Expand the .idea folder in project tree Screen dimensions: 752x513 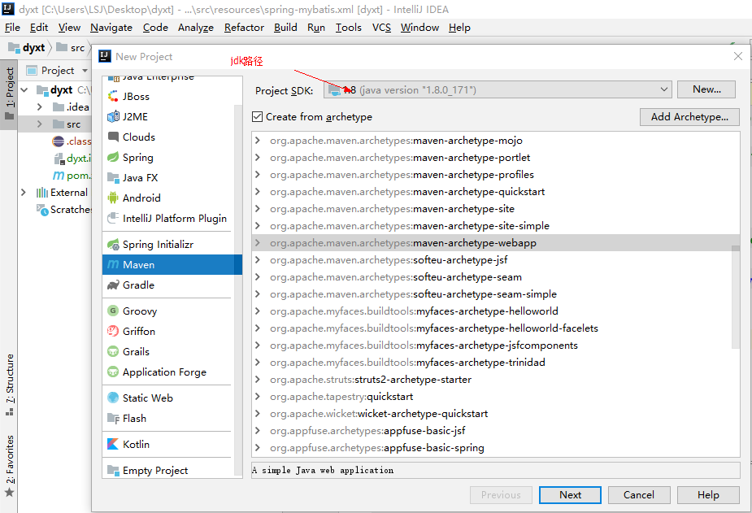(x=40, y=107)
